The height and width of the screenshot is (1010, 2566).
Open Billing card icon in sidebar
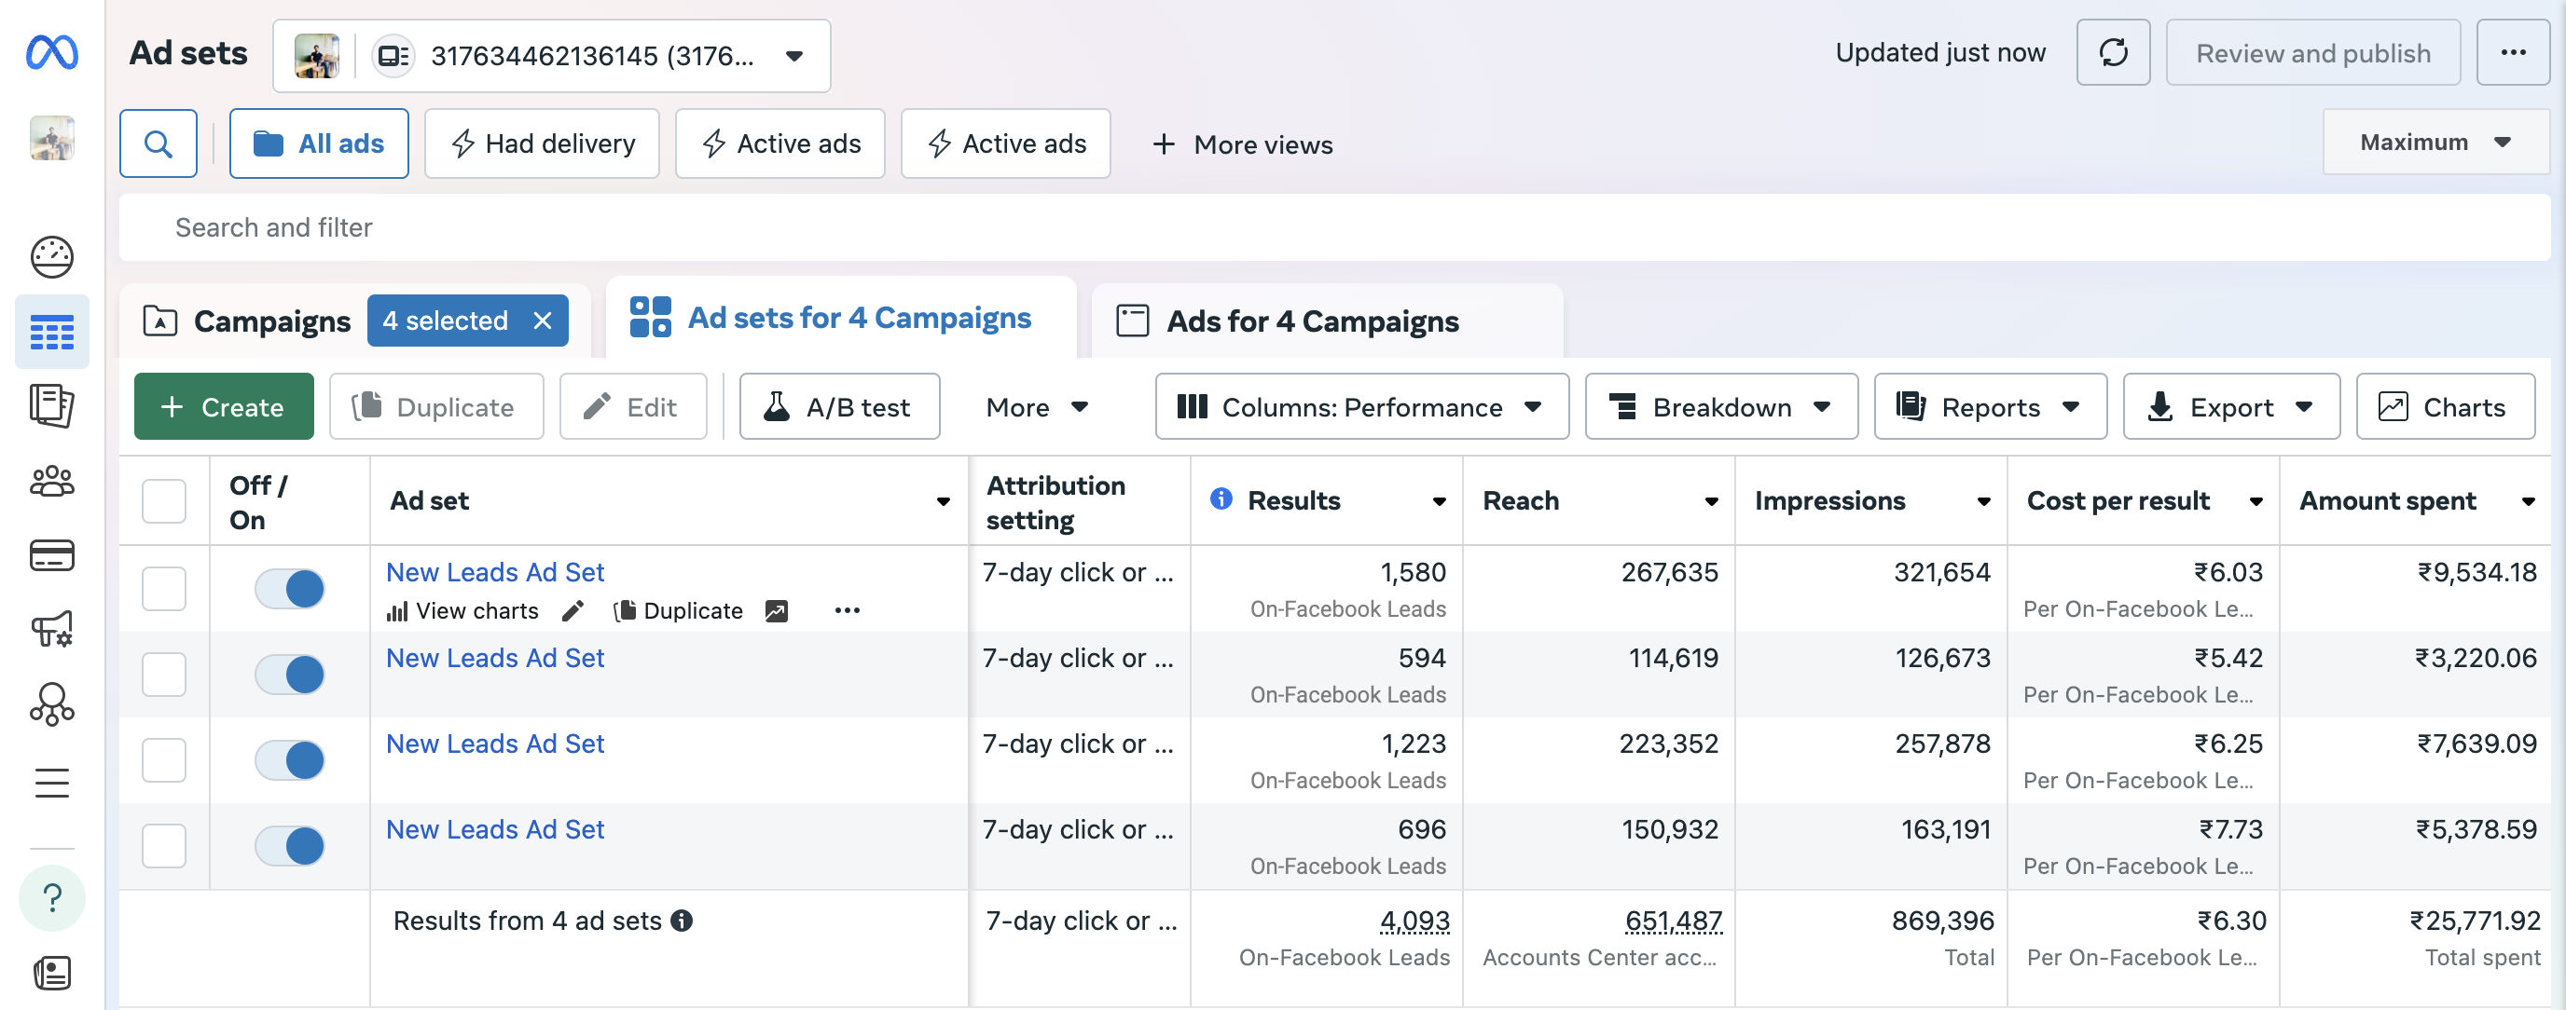click(x=52, y=555)
